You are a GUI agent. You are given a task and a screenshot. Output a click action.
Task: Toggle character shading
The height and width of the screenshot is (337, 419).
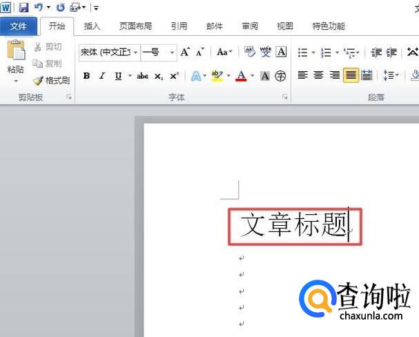265,76
